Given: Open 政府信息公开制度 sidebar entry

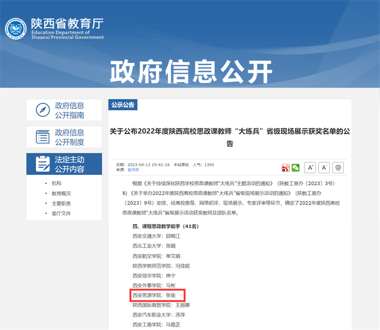Looking at the screenshot, I should pos(64,137).
